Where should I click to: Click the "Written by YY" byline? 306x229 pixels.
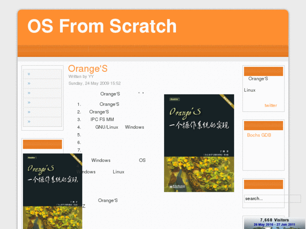click(x=81, y=76)
